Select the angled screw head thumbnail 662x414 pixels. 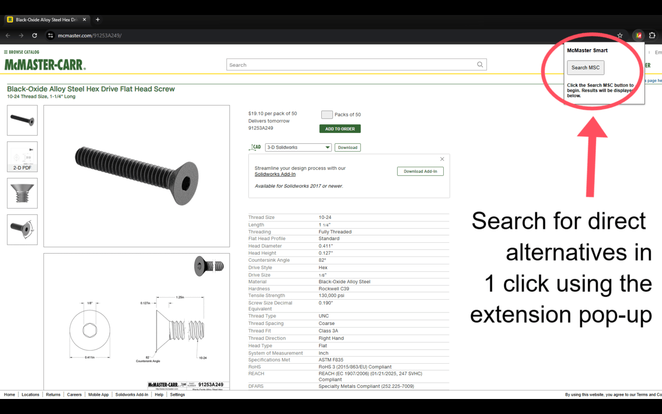click(x=22, y=230)
